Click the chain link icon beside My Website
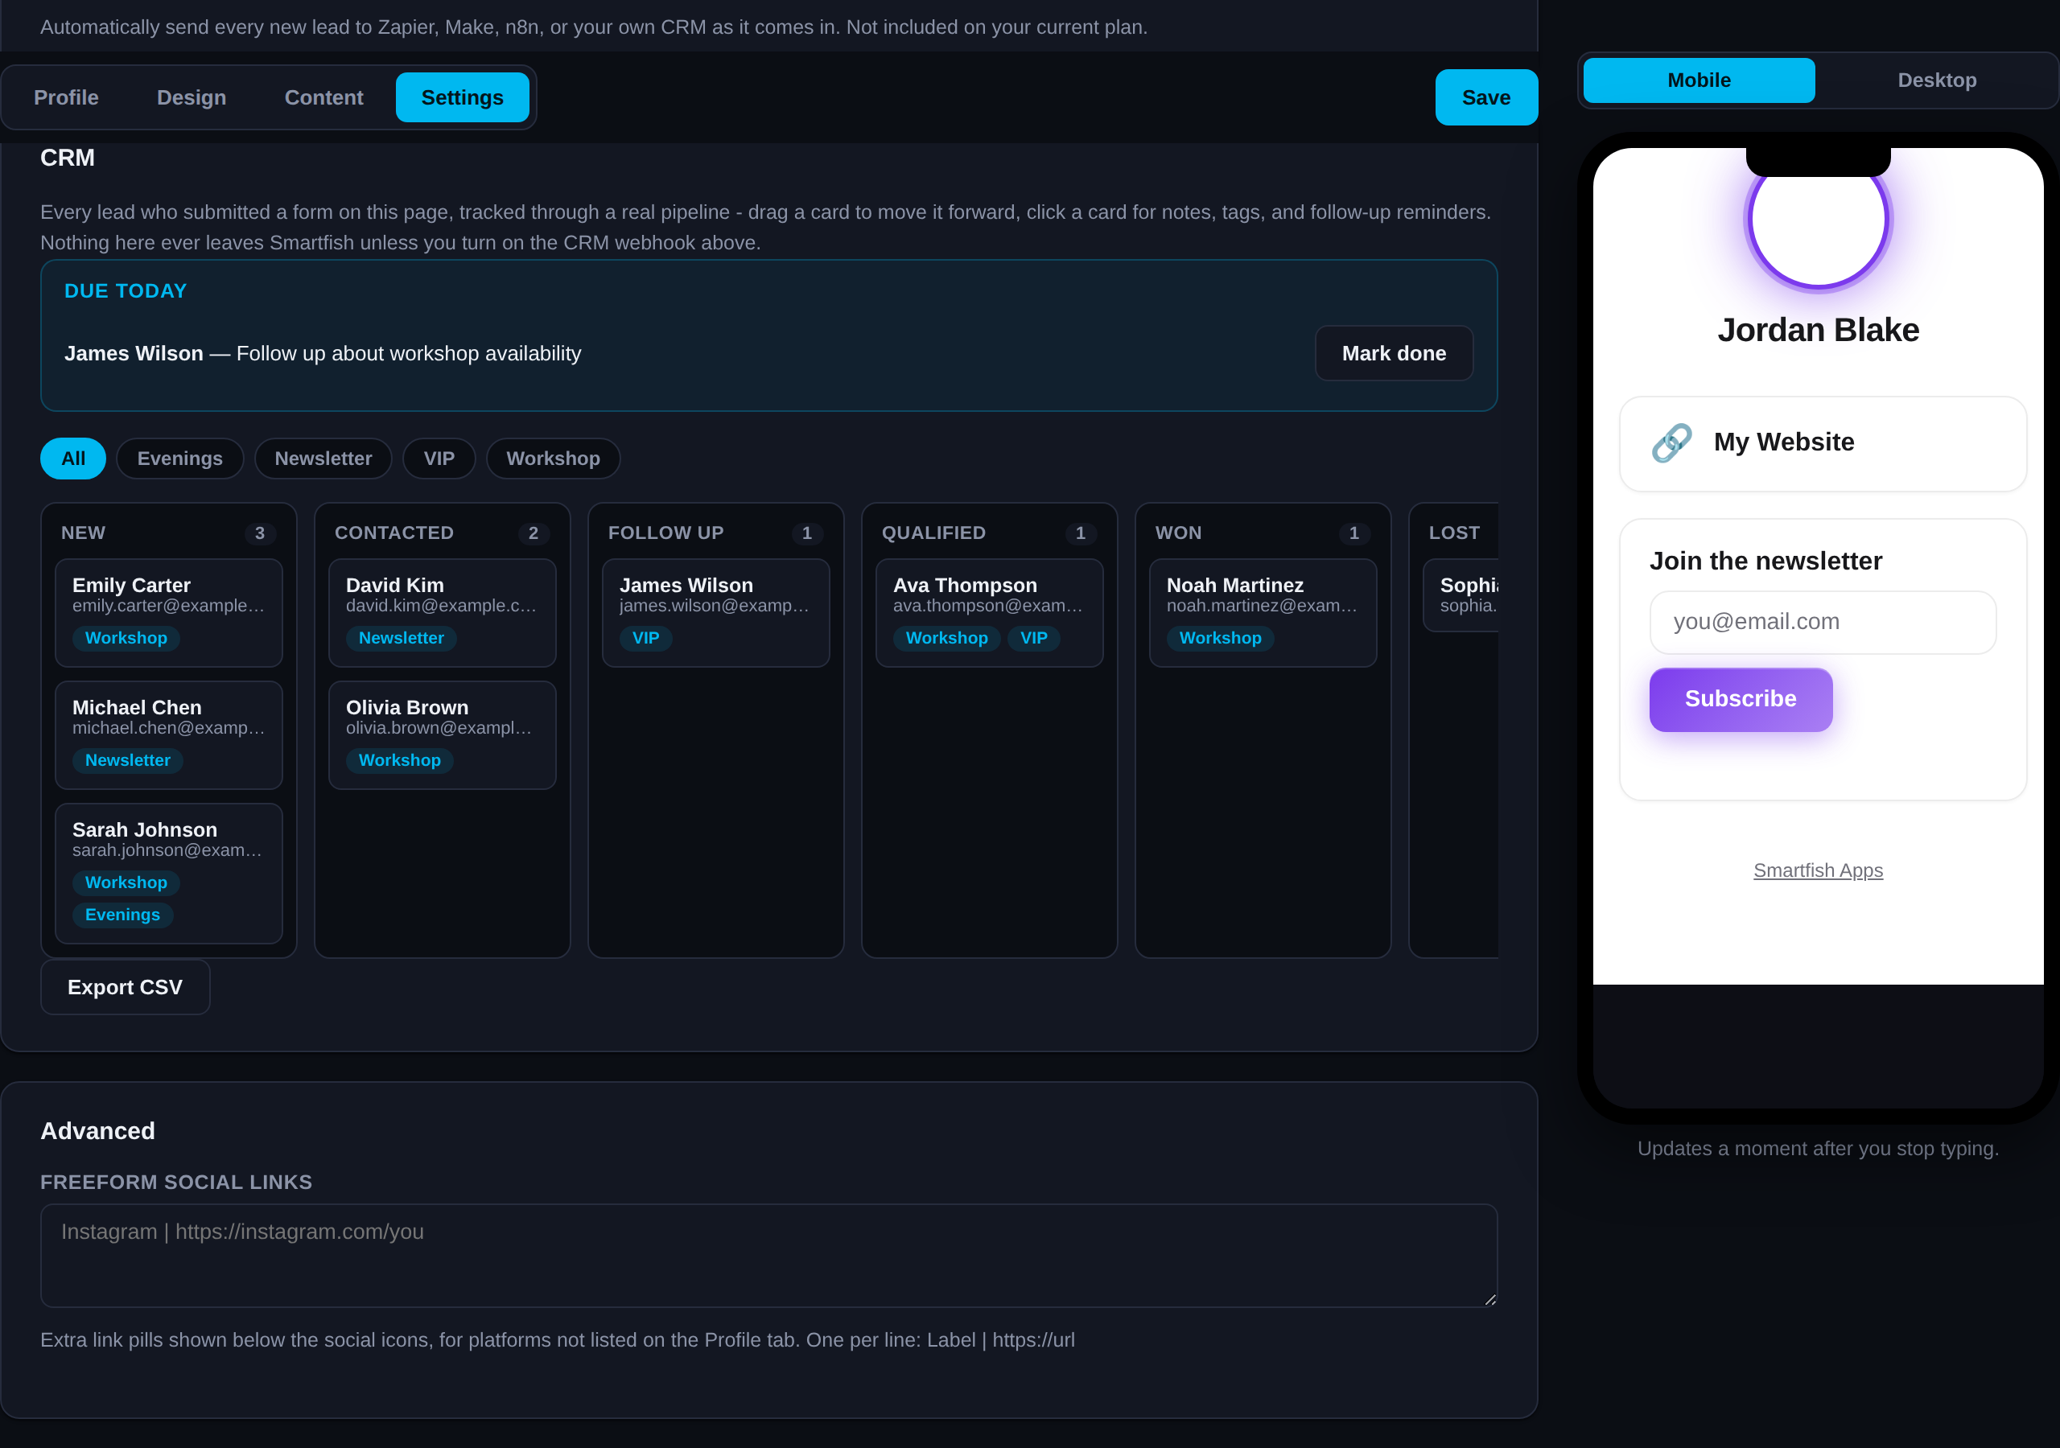 point(1671,442)
